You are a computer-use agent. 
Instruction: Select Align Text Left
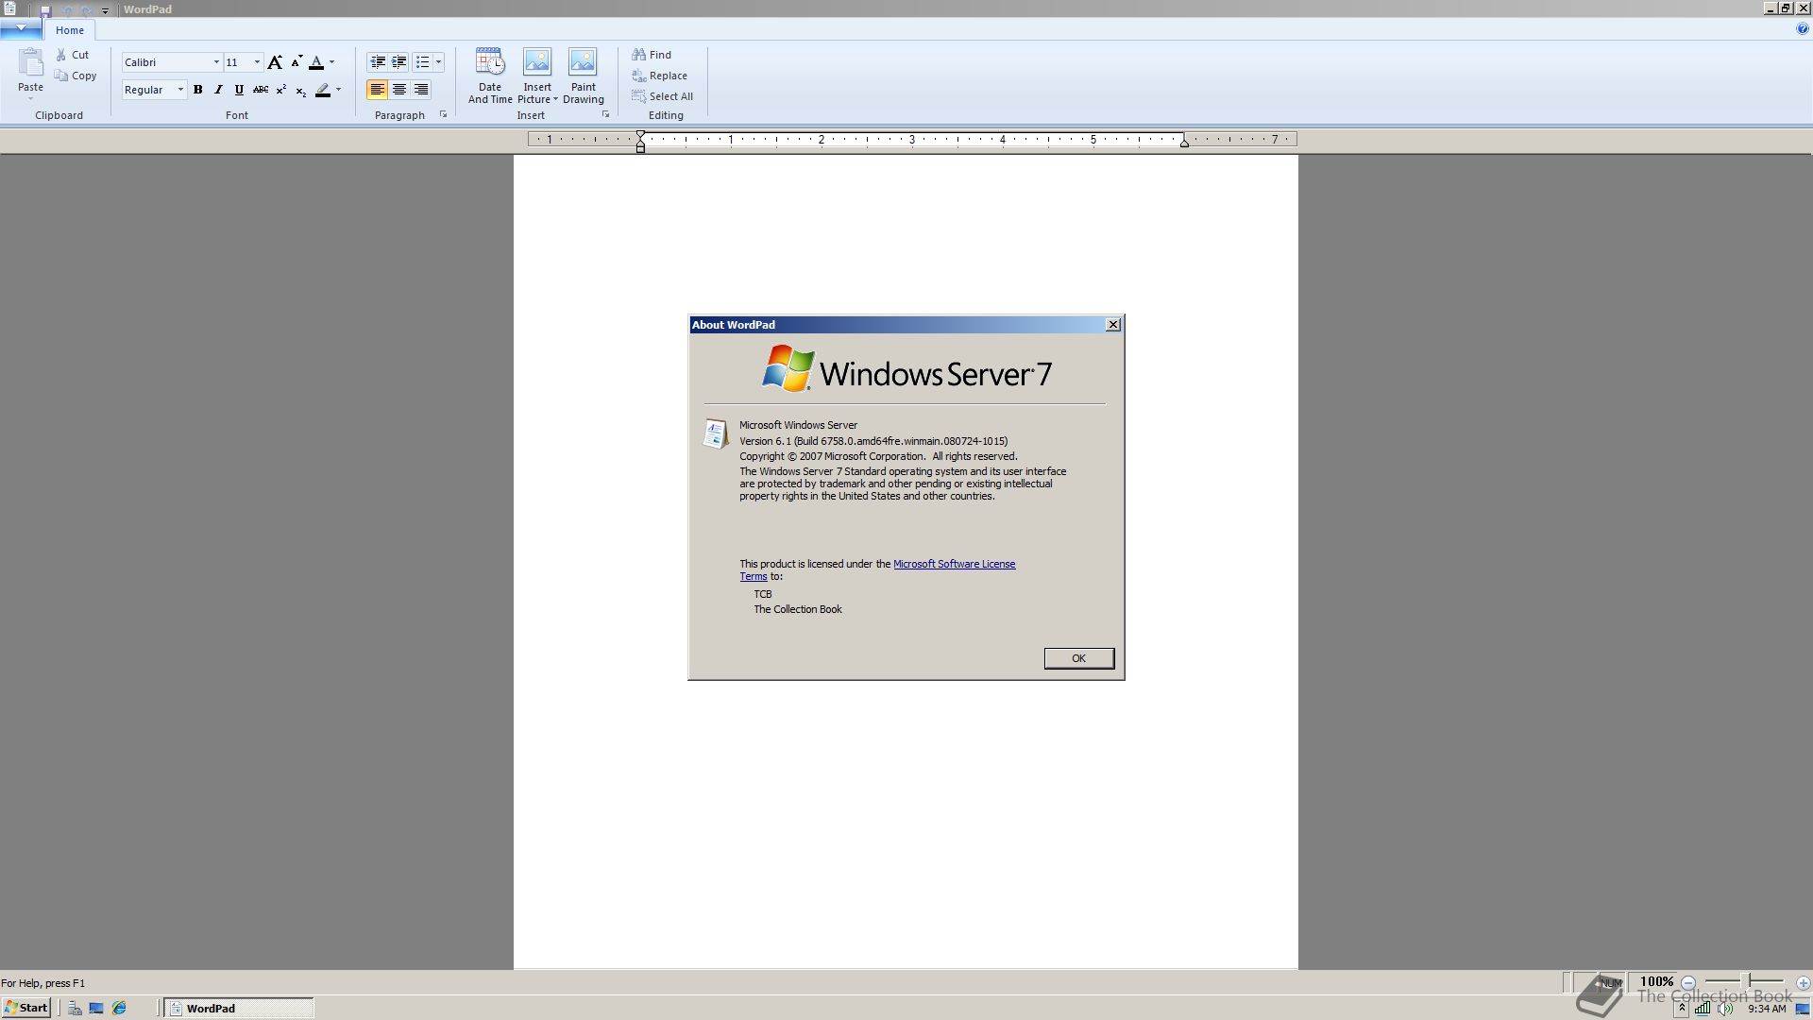(x=377, y=90)
